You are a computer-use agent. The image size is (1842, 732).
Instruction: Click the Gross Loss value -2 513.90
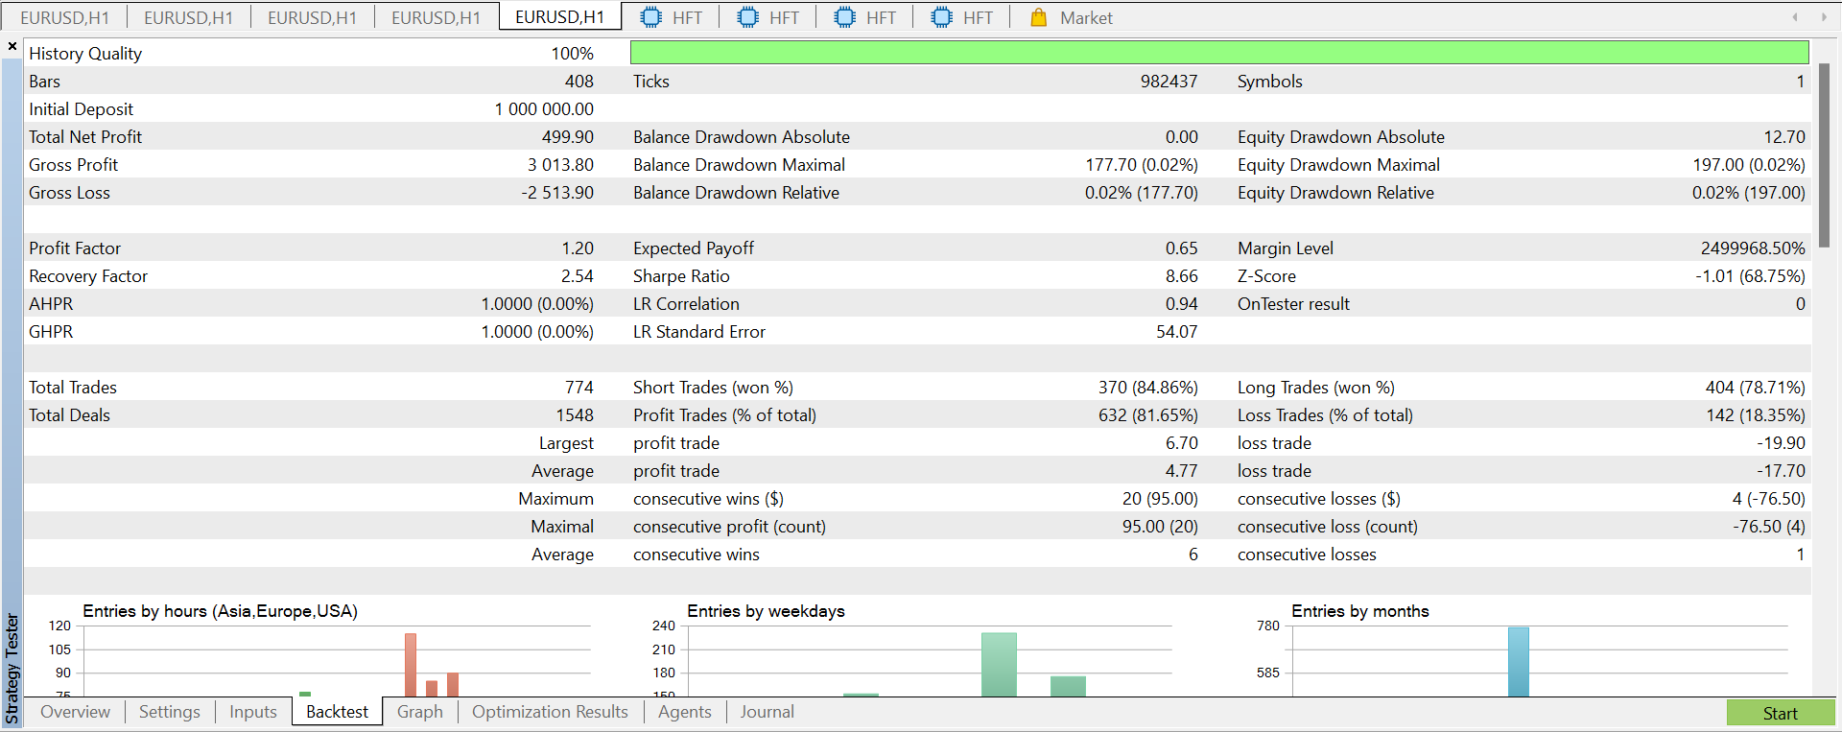[x=557, y=193]
